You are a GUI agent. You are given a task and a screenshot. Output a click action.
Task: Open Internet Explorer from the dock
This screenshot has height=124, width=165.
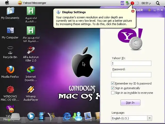click(67, 116)
